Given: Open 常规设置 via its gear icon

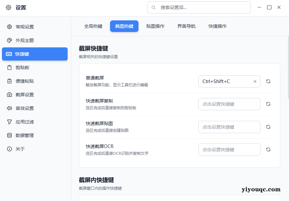Looking at the screenshot, I should click(x=10, y=27).
